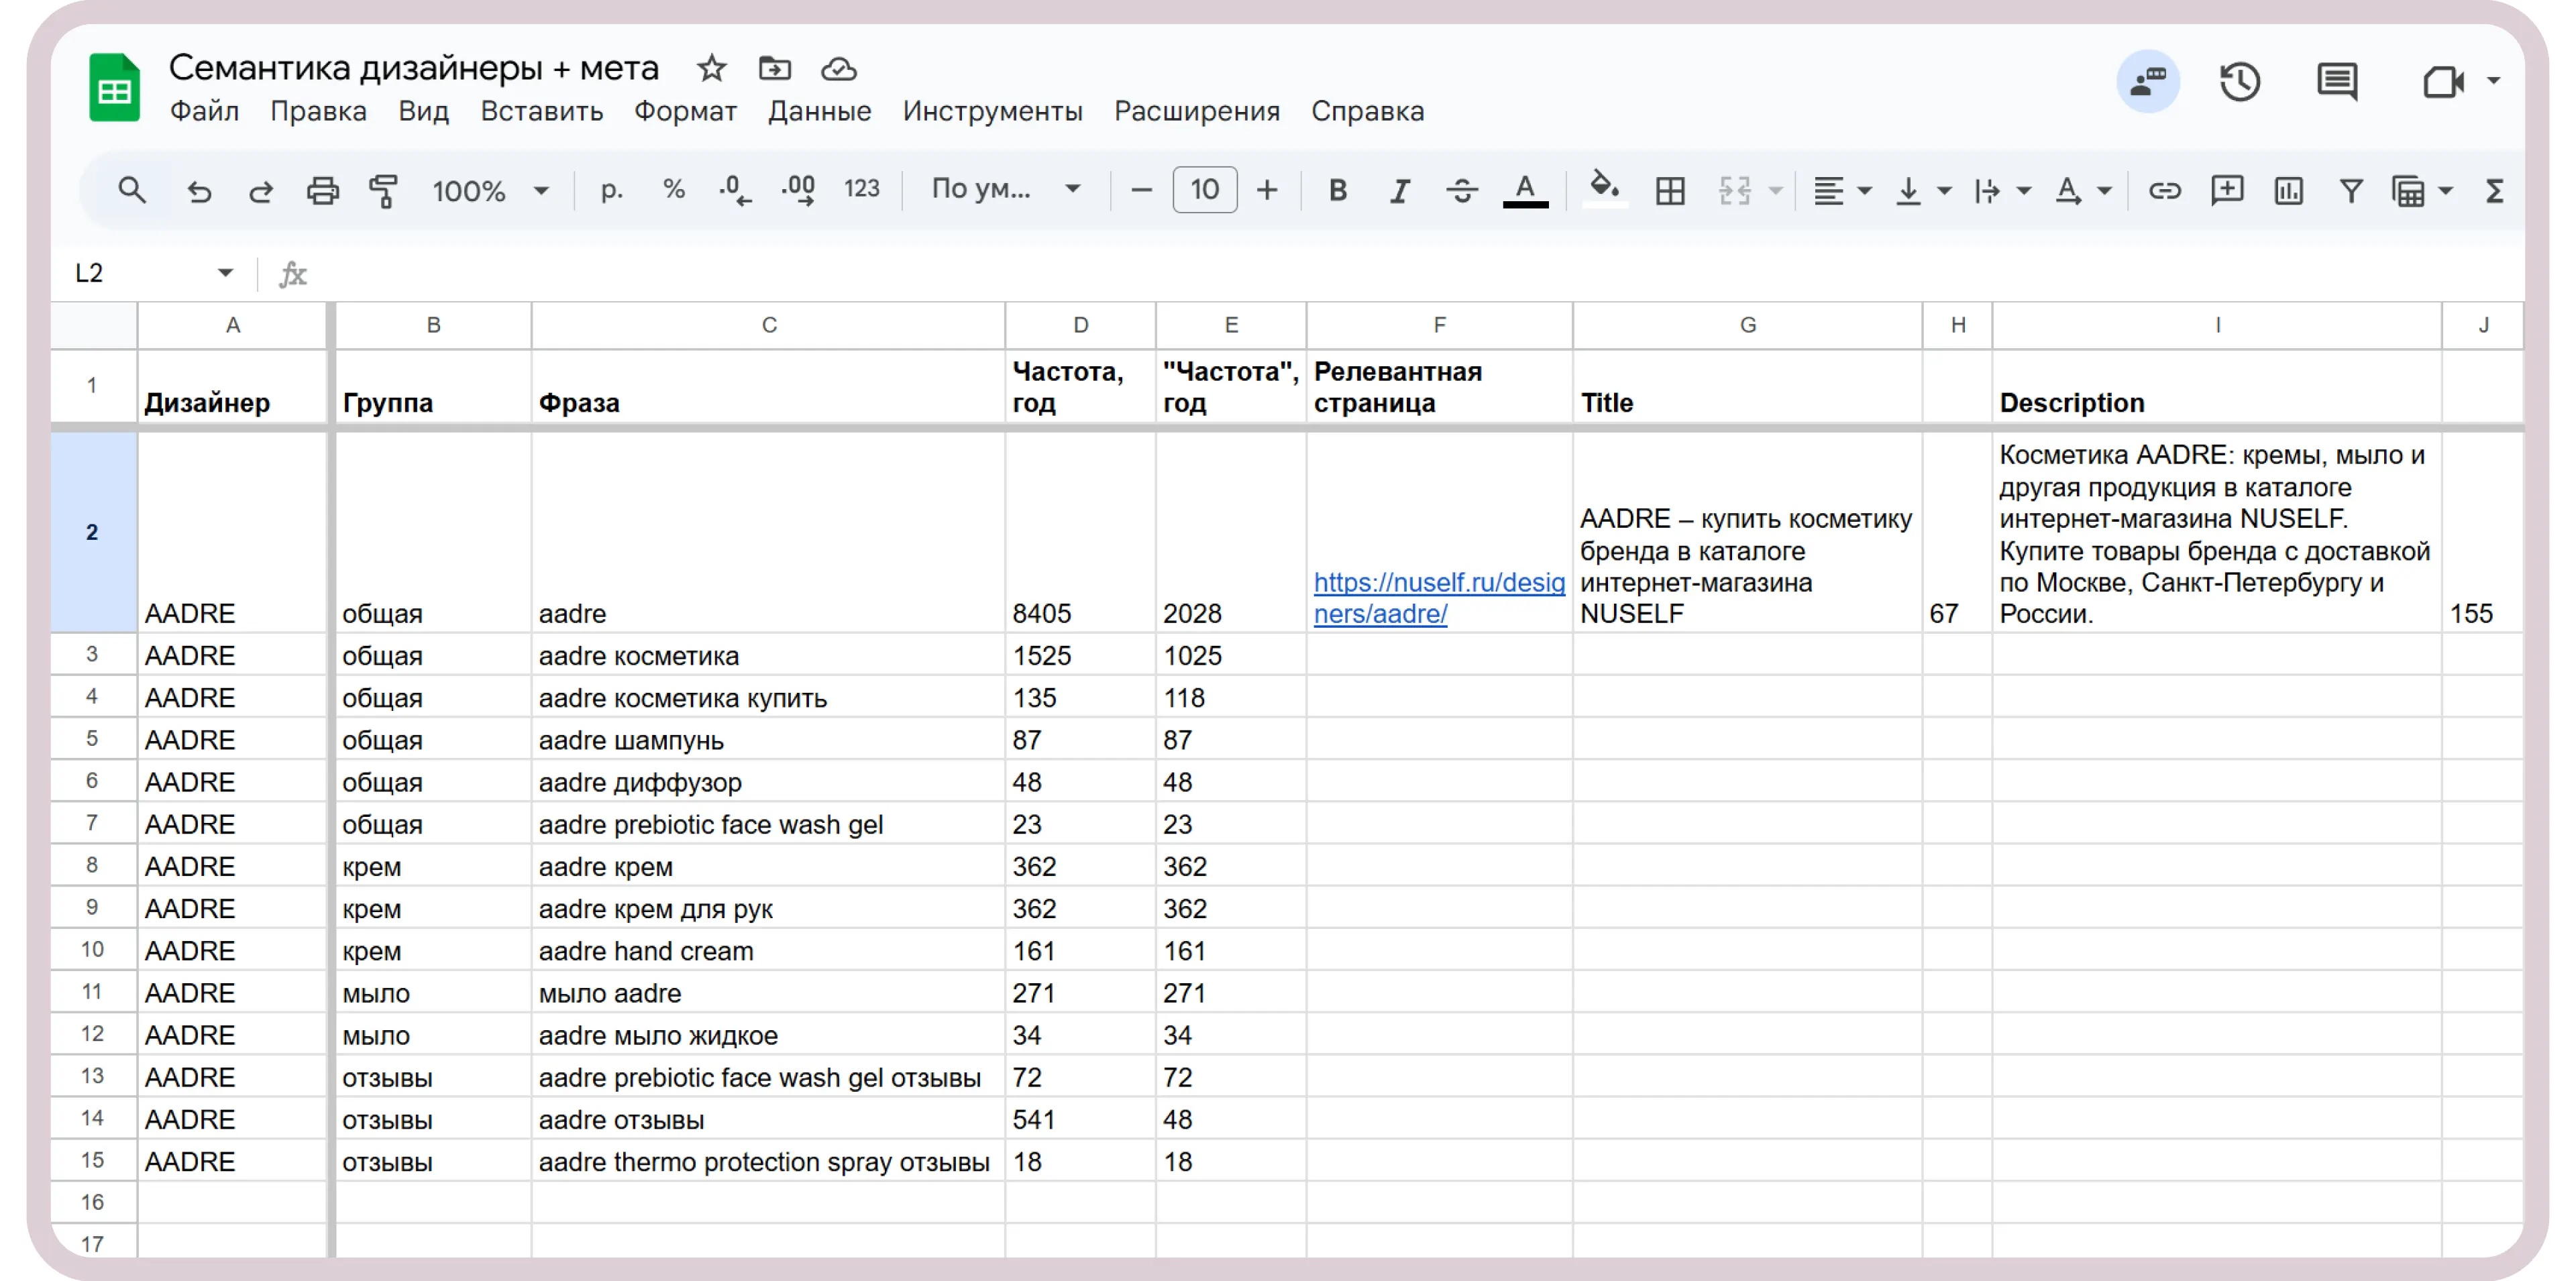Viewport: 2576px width, 1281px height.
Task: Toggle strikethrough formatting
Action: pos(1461,190)
